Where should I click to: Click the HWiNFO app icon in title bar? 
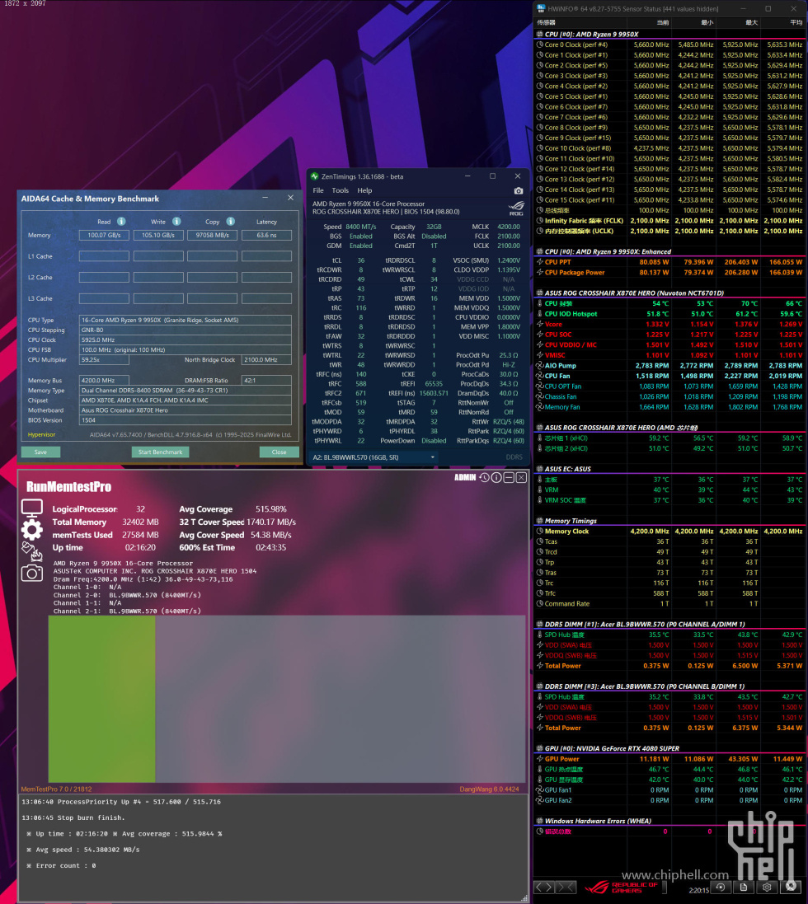[x=541, y=8]
